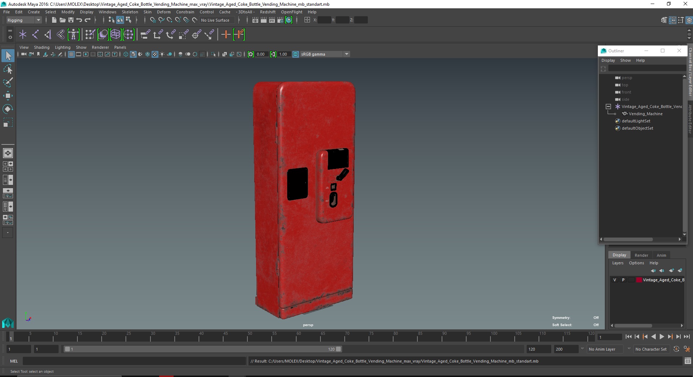693x377 pixels.
Task: Open the Deform menu
Action: (x=163, y=12)
